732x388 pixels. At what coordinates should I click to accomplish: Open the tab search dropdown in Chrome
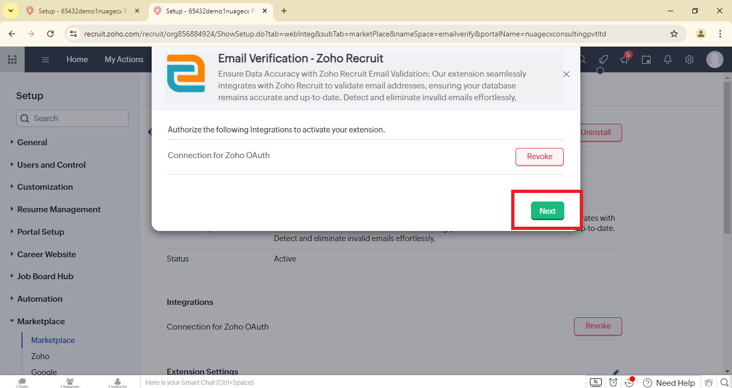click(x=10, y=11)
